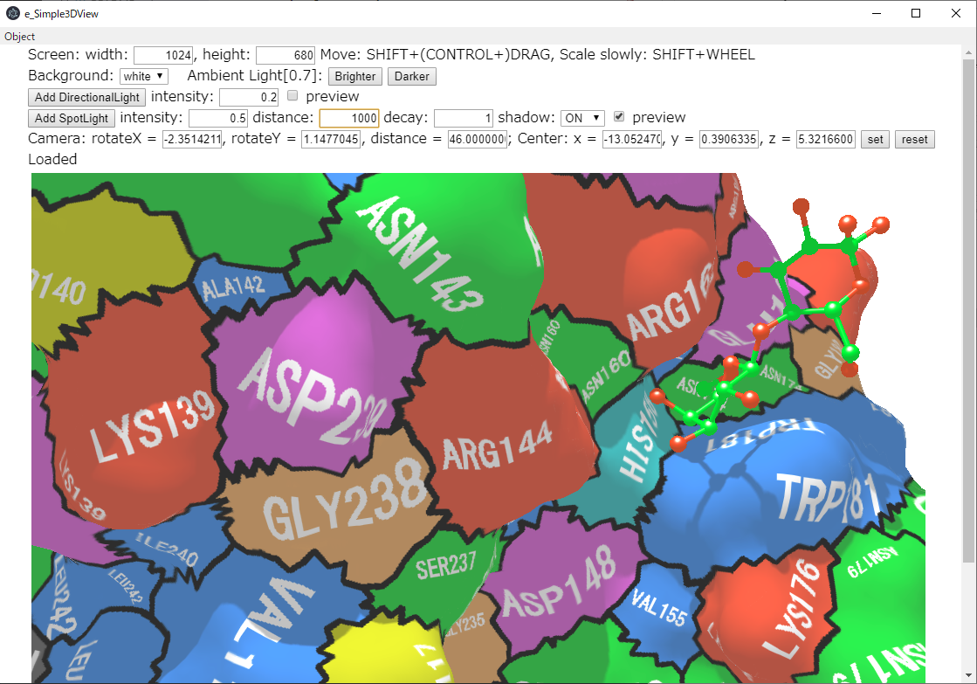Click the vertical scrollbar thumb
This screenshot has width=977, height=684.
[967, 310]
